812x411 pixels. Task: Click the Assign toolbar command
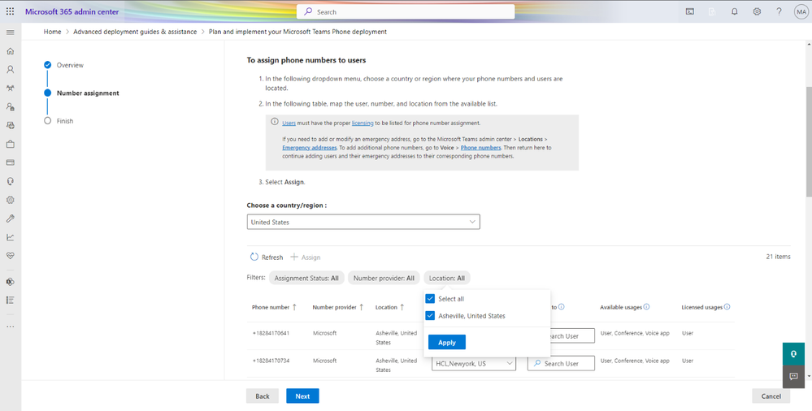[x=306, y=257]
